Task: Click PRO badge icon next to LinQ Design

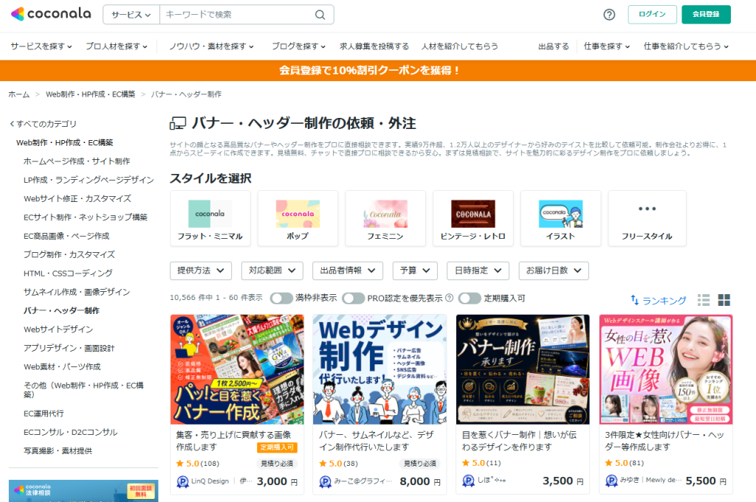Action: [183, 481]
